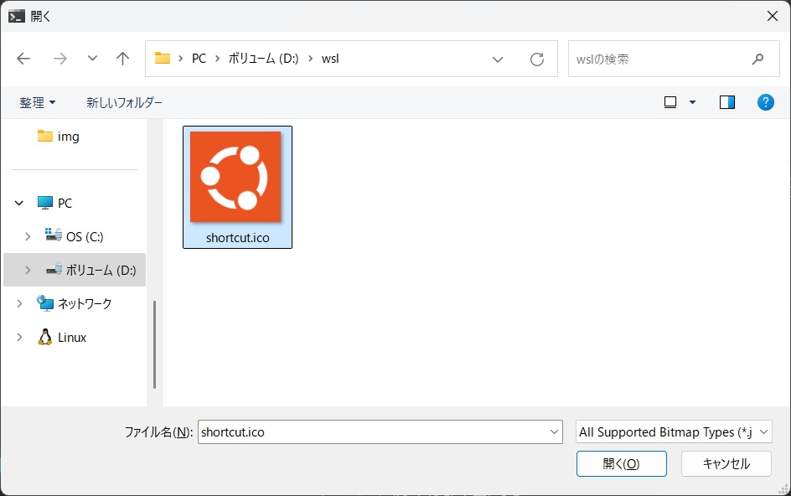Image resolution: width=791 pixels, height=496 pixels.
Task: Create a folder with 新しいフォルダー
Action: click(124, 102)
